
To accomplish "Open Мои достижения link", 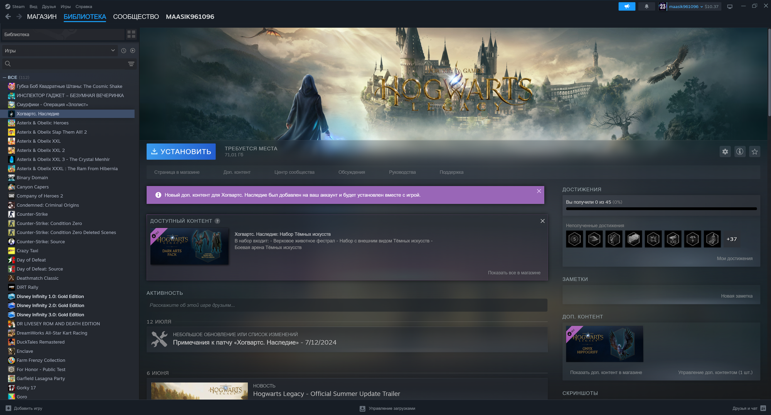I will click(x=734, y=259).
